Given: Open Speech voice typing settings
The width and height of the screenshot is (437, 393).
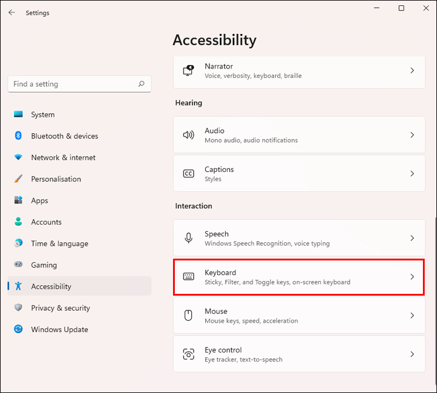Looking at the screenshot, I should pos(299,238).
